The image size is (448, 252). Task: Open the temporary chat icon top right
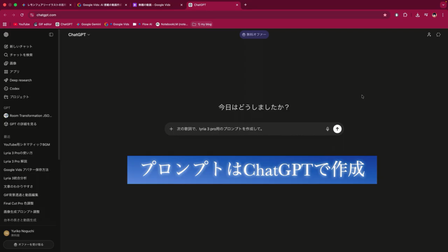438,35
